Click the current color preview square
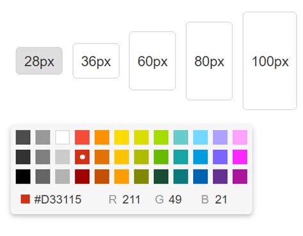This screenshot has height=236, width=303. 25,199
